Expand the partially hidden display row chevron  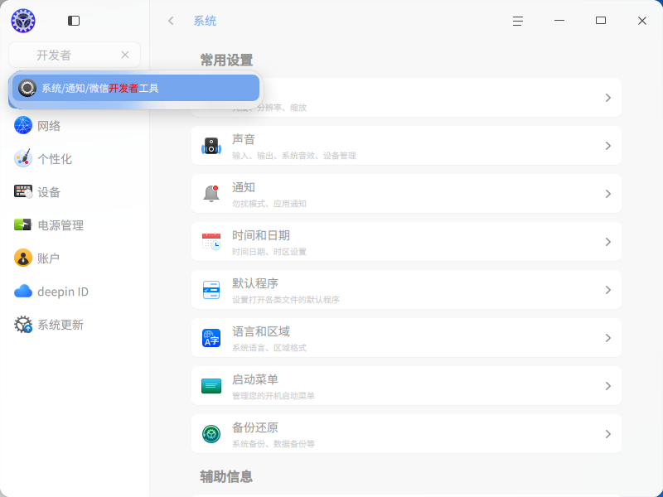[607, 98]
